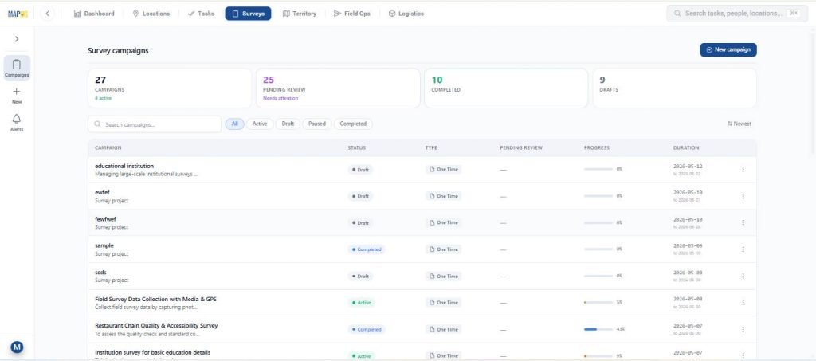Click the MAP logo icon

tap(17, 14)
